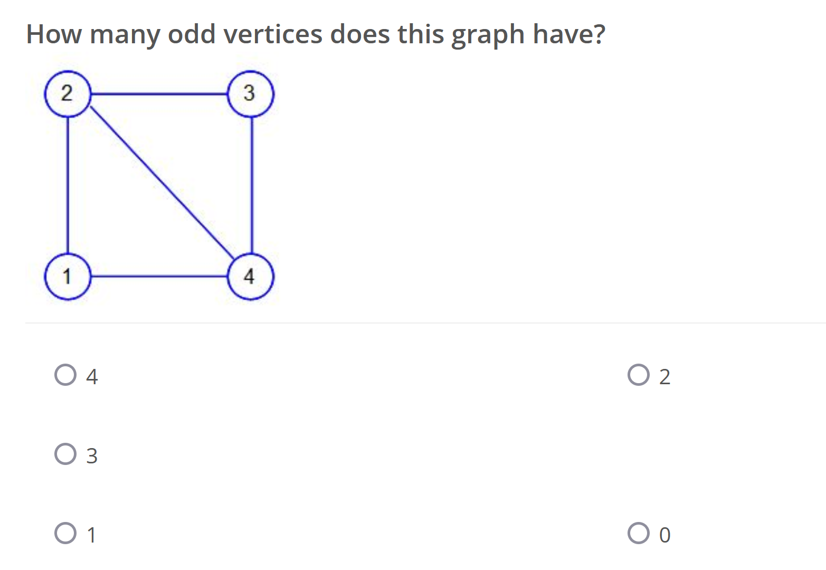Click the number label inside vertex 4
The height and width of the screenshot is (570, 826).
click(x=250, y=275)
